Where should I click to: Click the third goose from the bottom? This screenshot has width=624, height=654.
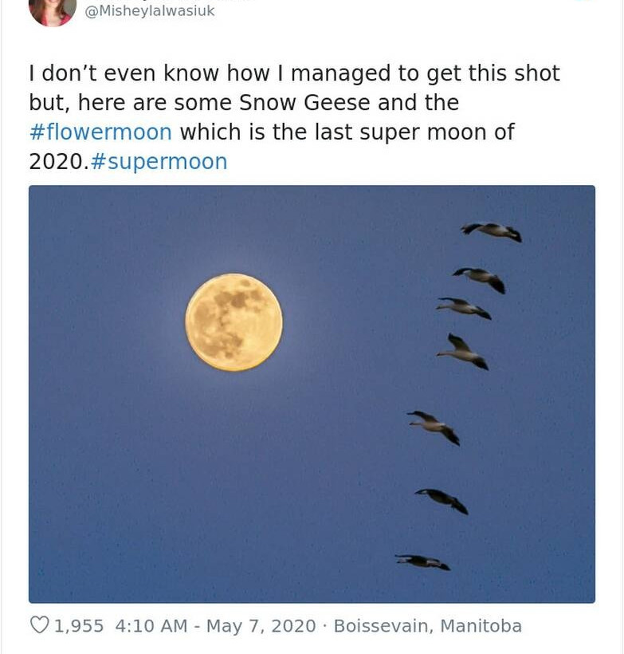[434, 426]
